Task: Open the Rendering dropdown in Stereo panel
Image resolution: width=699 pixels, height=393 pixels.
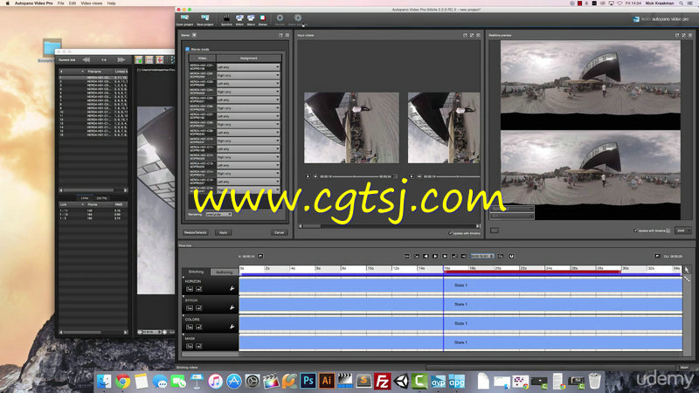Action: (219, 214)
